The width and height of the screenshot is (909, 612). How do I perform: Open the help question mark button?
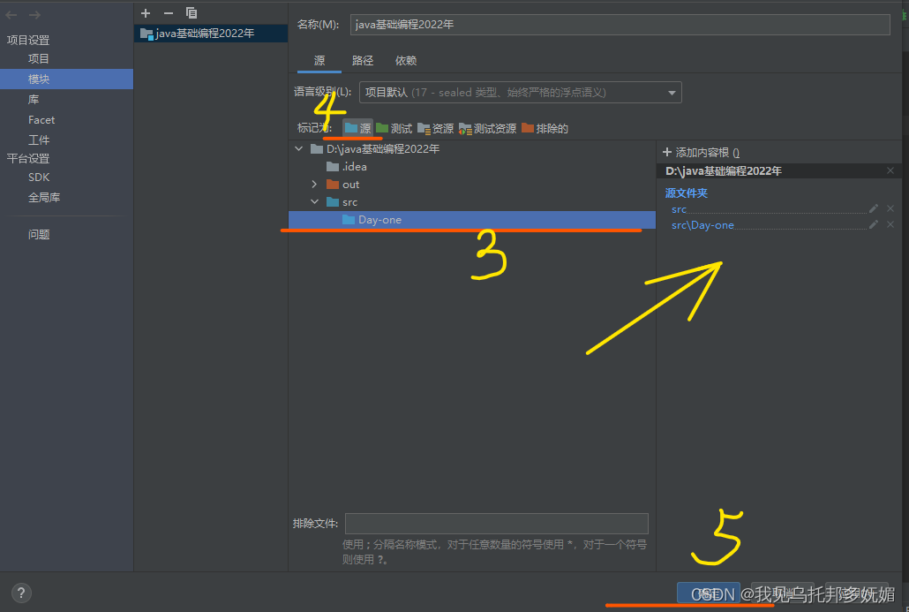[x=21, y=593]
